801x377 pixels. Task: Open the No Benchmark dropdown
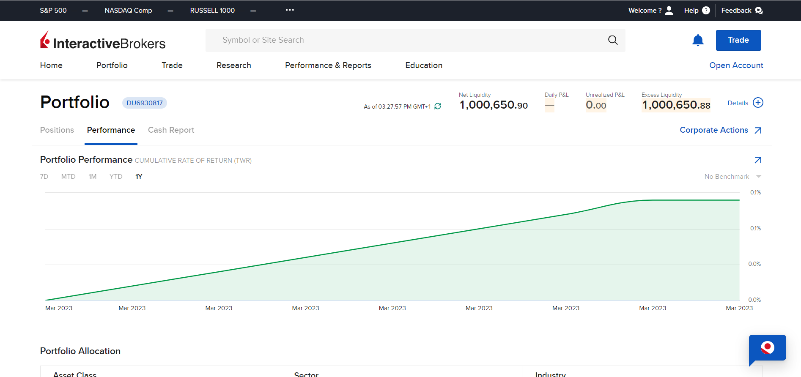(x=733, y=176)
